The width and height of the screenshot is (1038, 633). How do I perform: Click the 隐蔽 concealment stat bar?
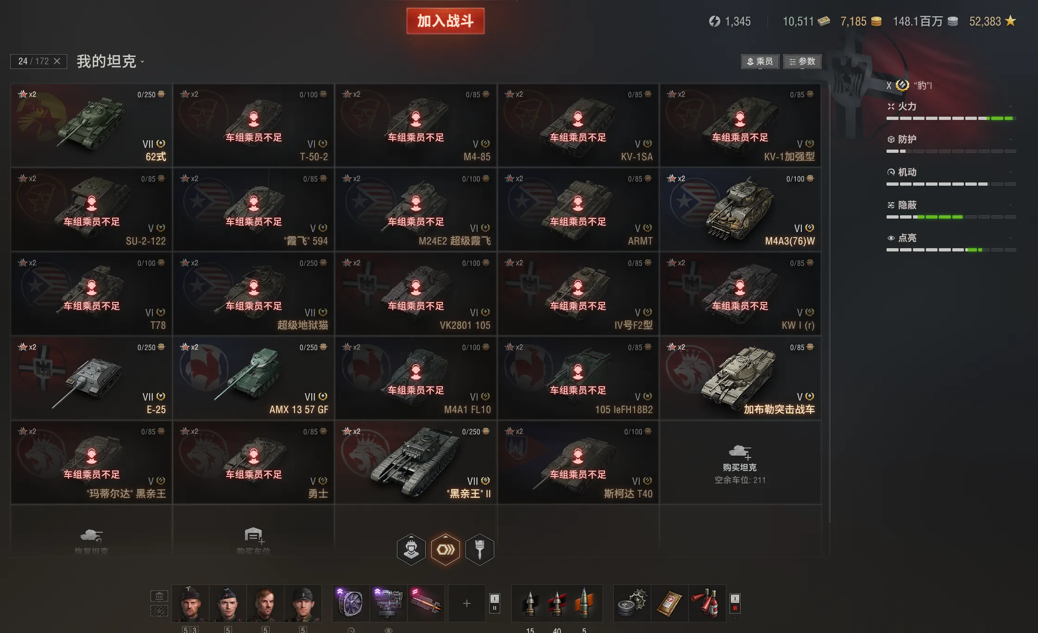click(x=951, y=217)
